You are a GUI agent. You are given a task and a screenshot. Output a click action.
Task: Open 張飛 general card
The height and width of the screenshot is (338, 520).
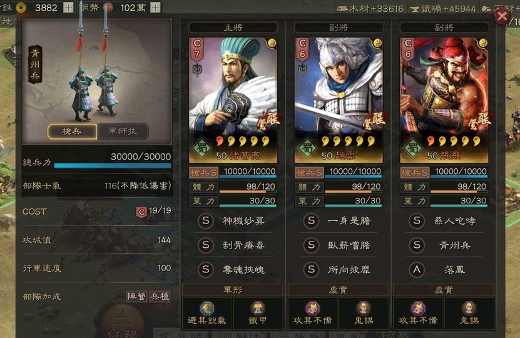(444, 100)
